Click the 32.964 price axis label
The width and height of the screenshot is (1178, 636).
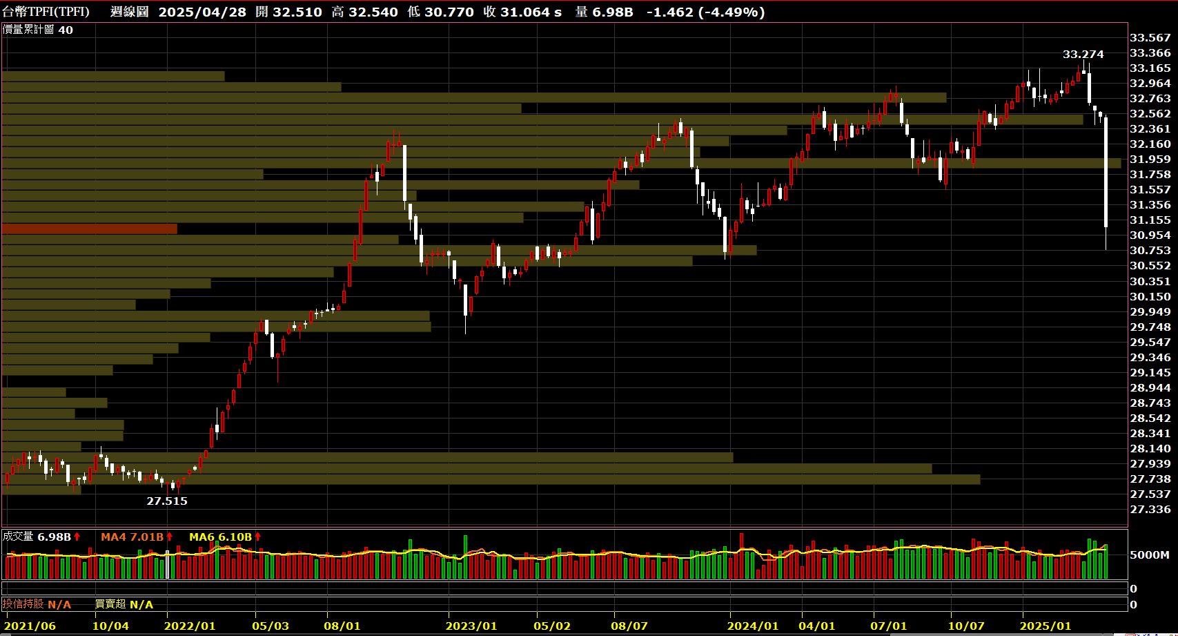[1150, 83]
